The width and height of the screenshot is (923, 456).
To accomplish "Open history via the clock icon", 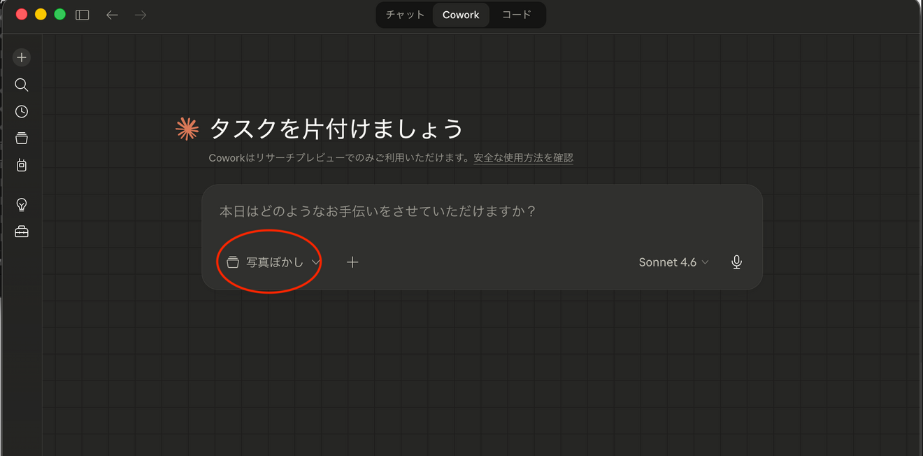I will click(21, 111).
